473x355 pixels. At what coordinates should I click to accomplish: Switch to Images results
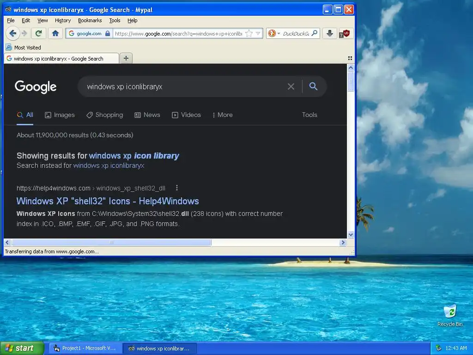60,115
